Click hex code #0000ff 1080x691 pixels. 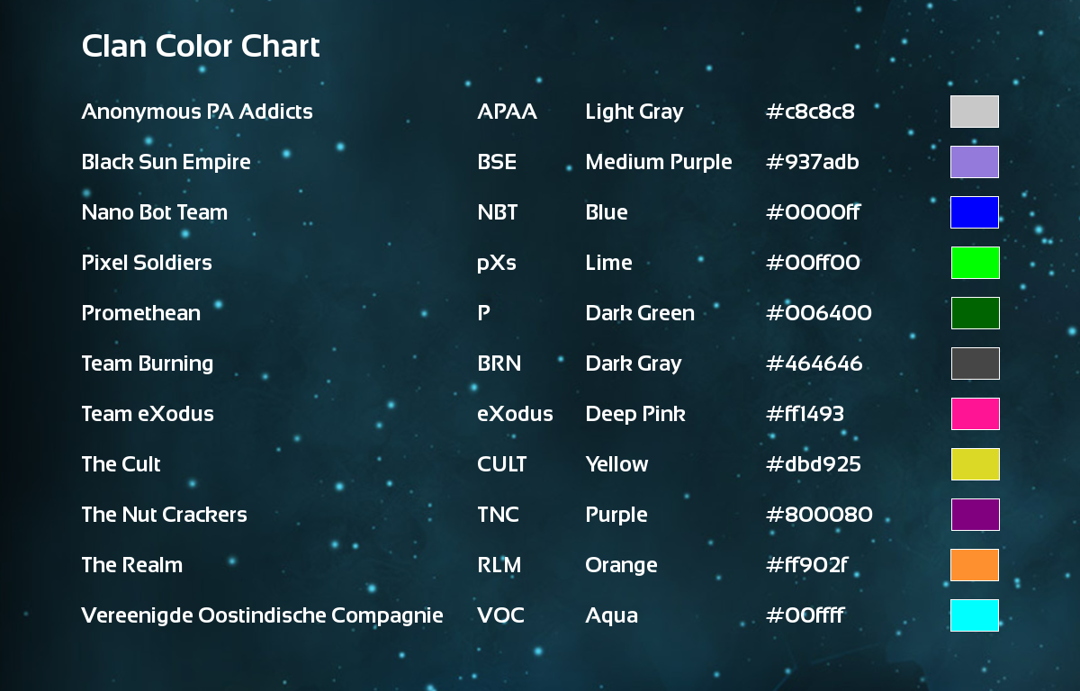tap(813, 212)
